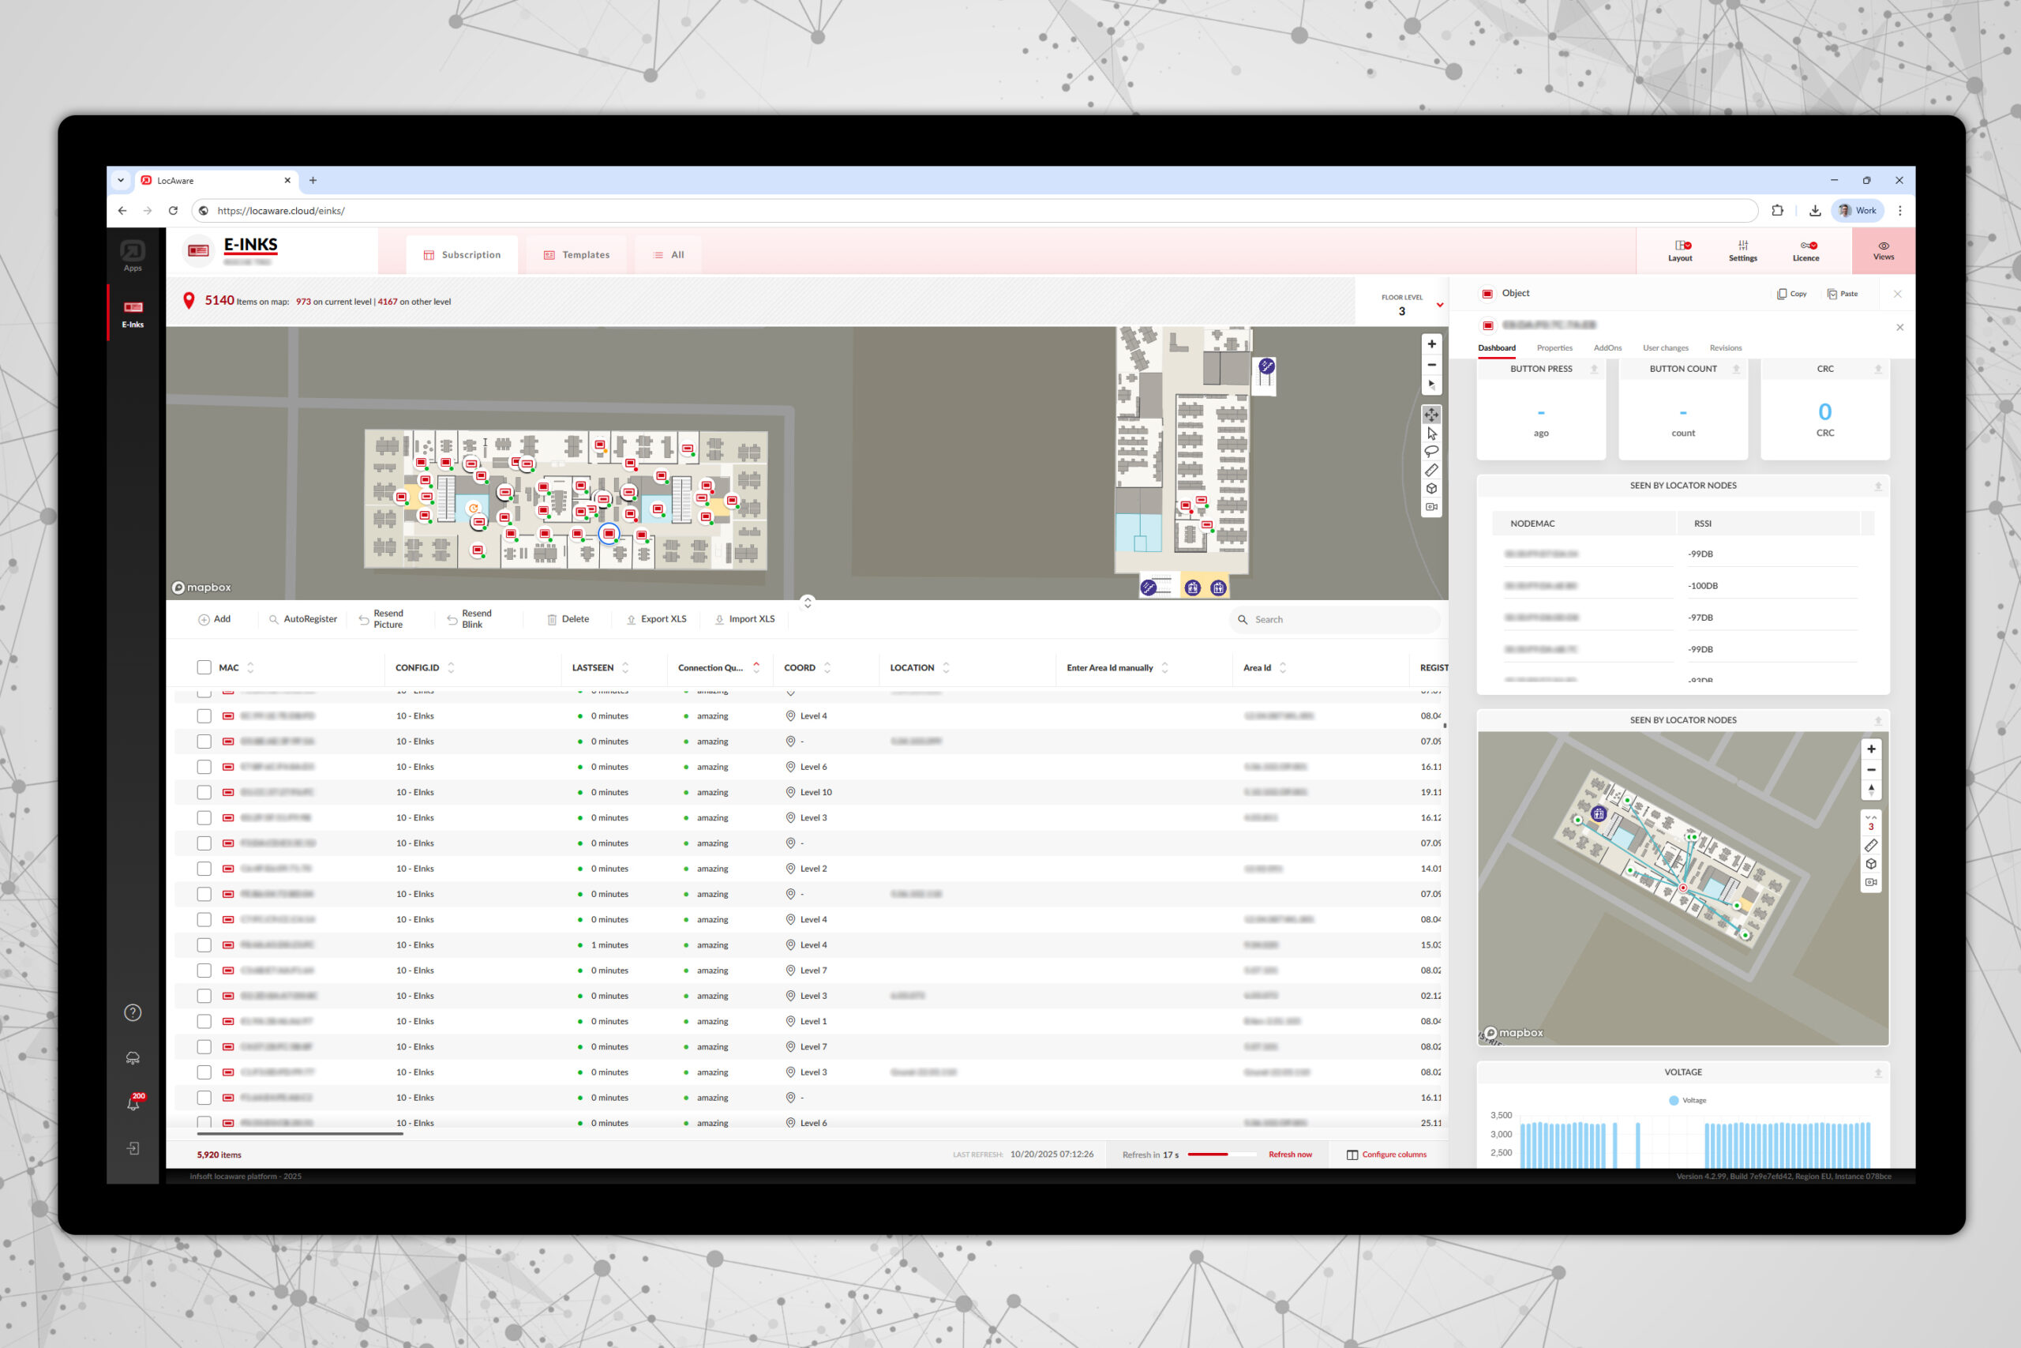Screen dimensions: 2021x1348
Task: Open the Licence icon in top bar
Action: 1805,251
